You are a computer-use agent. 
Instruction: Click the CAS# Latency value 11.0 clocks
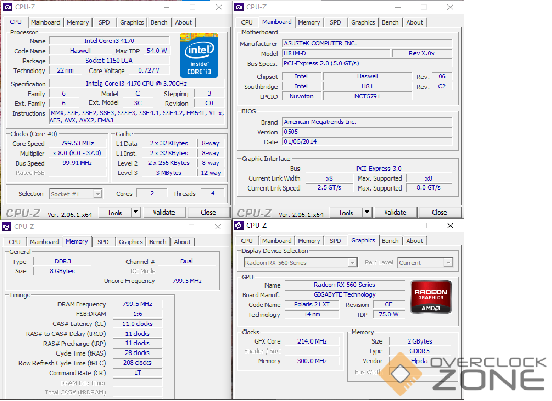click(x=137, y=324)
